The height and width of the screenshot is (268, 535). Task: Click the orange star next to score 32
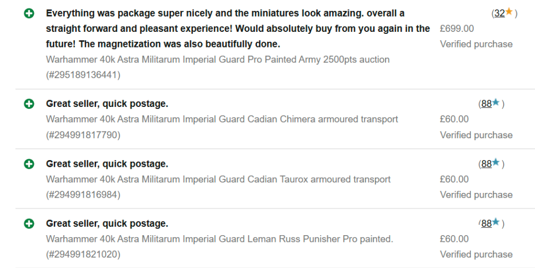(509, 12)
